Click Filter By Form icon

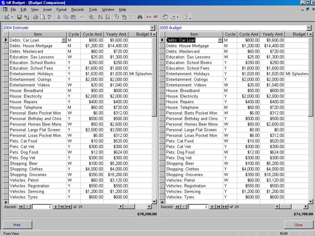pos(124,17)
